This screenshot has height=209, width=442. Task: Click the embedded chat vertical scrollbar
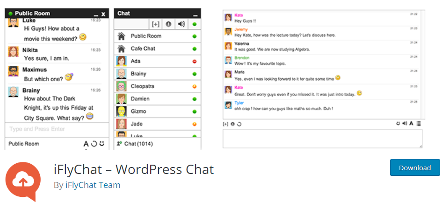pos(423,64)
